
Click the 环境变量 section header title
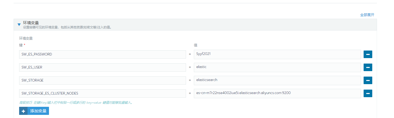31,23
